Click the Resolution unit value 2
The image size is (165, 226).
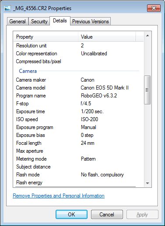(82, 46)
